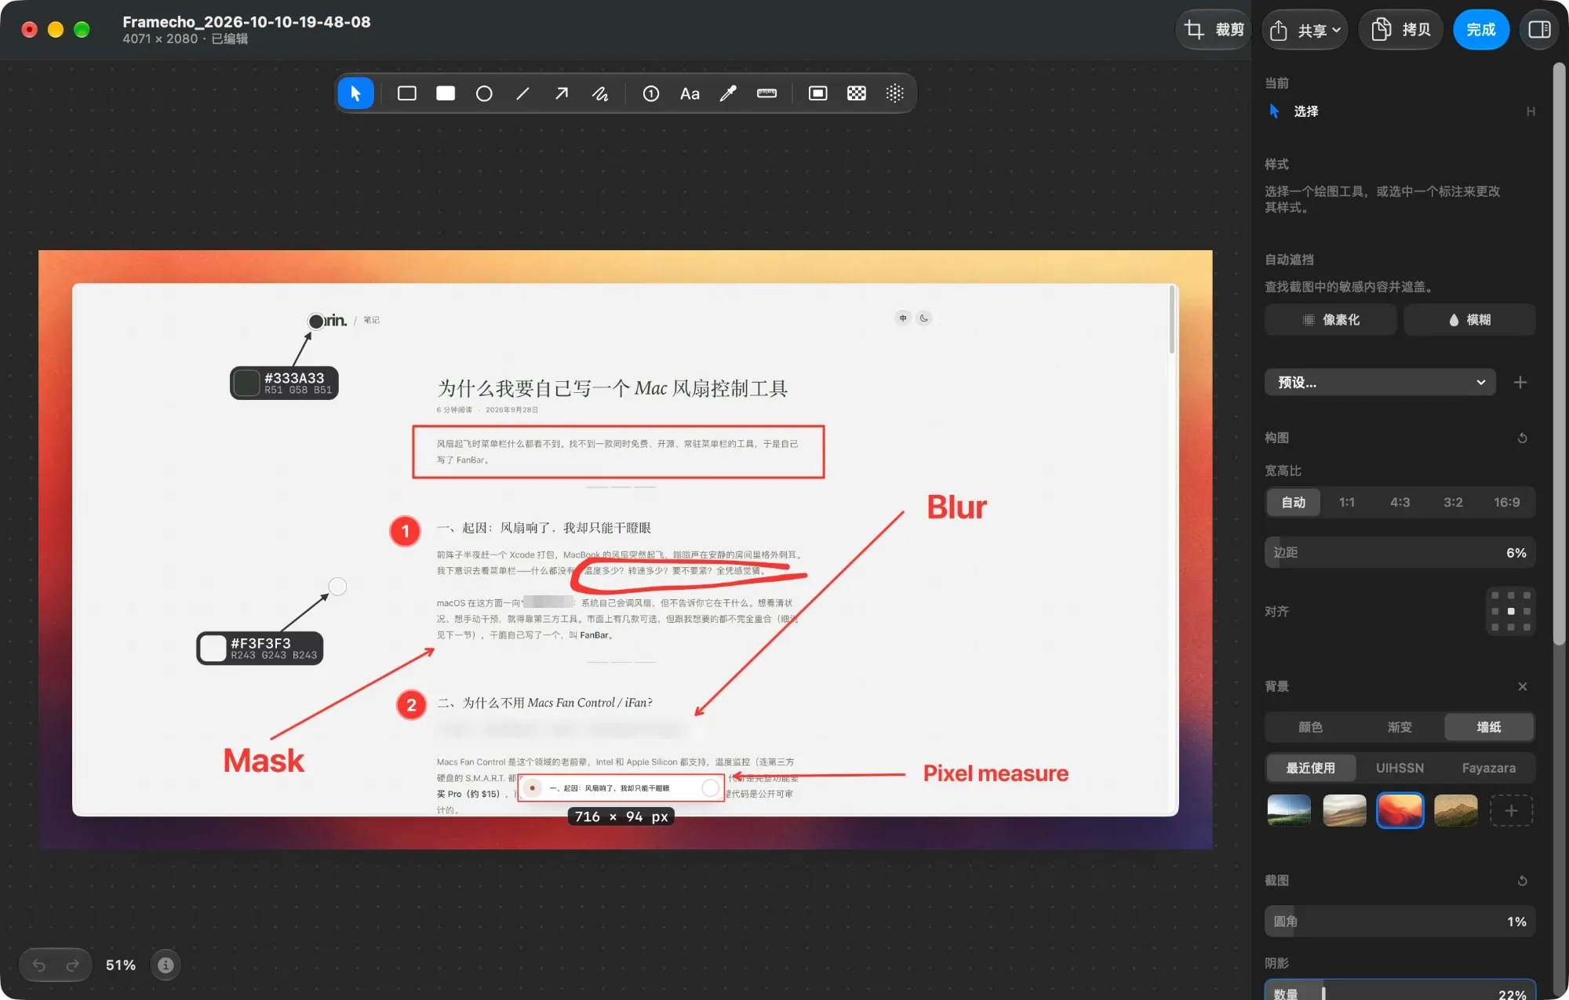Choose the beige sand dunes wallpaper thumbnail
The image size is (1569, 1000).
pyautogui.click(x=1344, y=810)
